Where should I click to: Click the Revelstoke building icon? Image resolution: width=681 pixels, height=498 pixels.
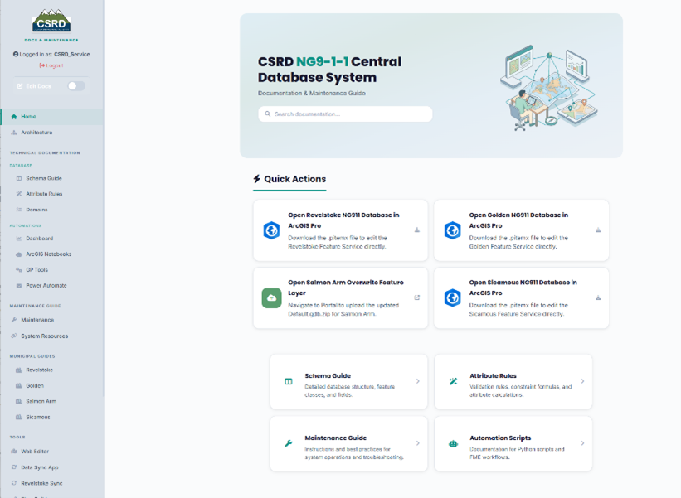tap(19, 370)
